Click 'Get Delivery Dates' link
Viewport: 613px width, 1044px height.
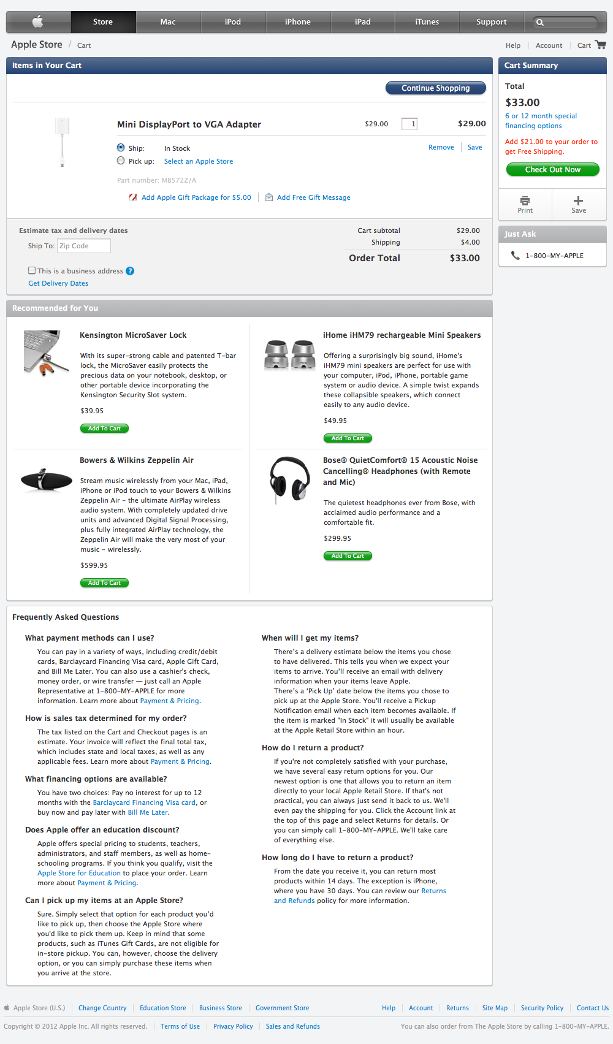click(58, 283)
